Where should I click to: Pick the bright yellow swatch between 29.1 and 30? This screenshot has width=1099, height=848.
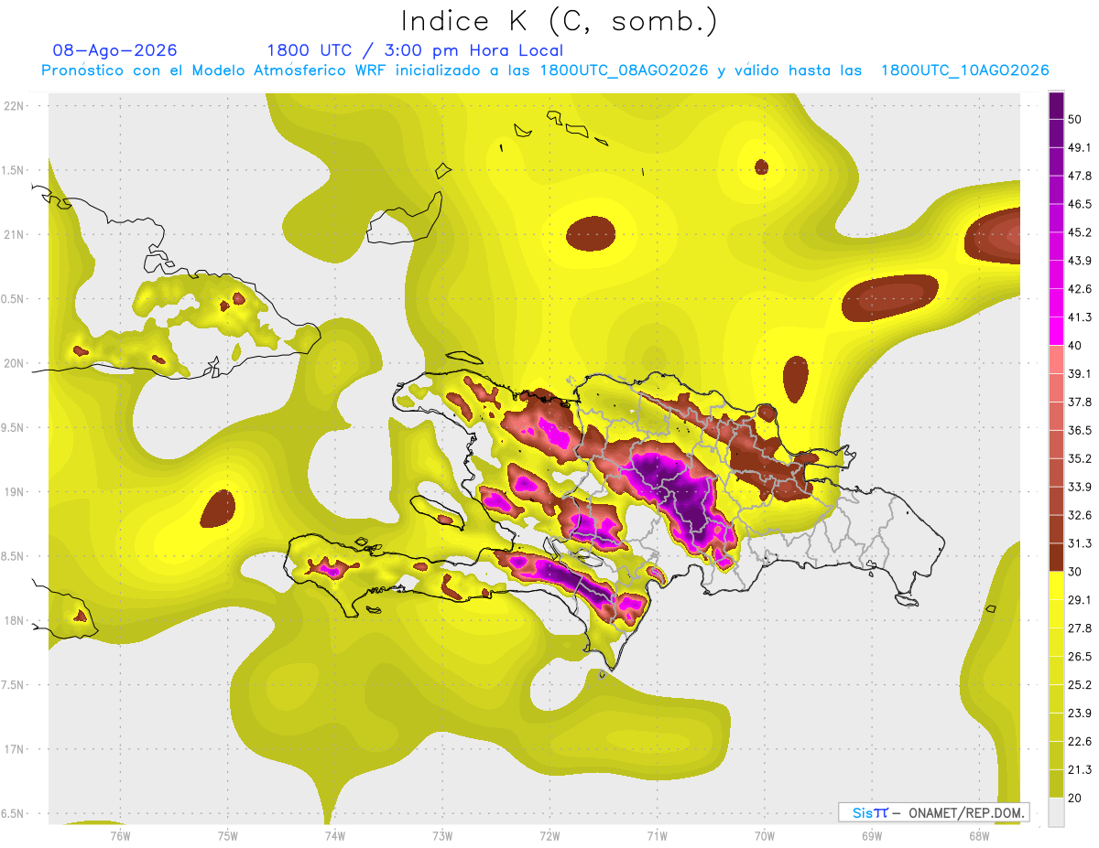pos(1056,585)
